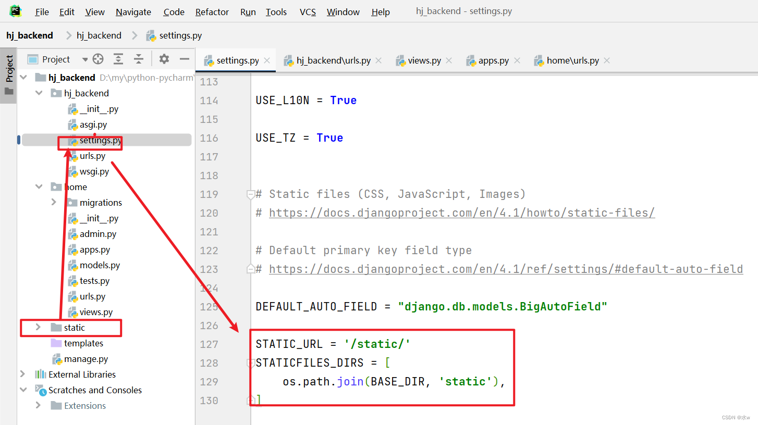
Task: Click hj_backend root breadcrumb
Action: click(x=30, y=35)
